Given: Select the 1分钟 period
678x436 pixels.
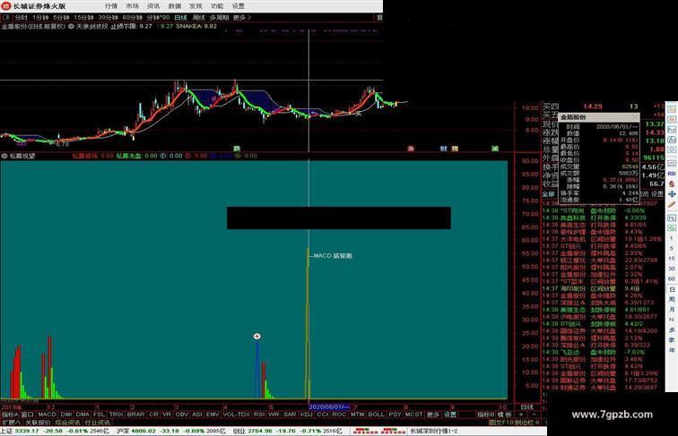Looking at the screenshot, I should click(x=40, y=18).
